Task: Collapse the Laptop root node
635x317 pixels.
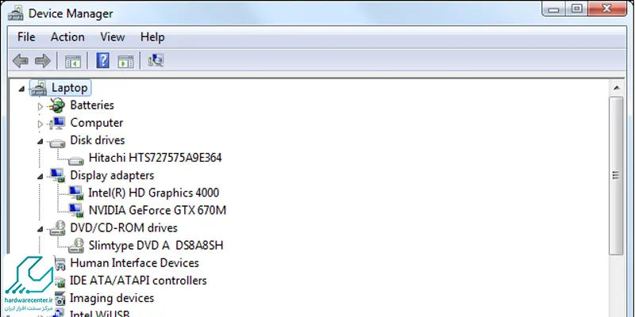Action: point(21,88)
